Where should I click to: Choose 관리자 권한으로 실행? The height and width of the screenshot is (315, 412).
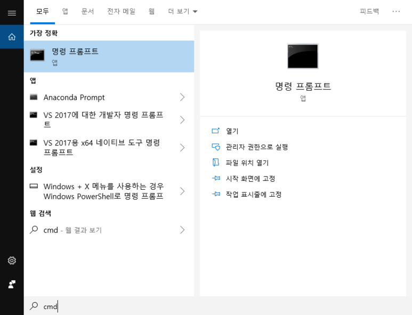(257, 147)
